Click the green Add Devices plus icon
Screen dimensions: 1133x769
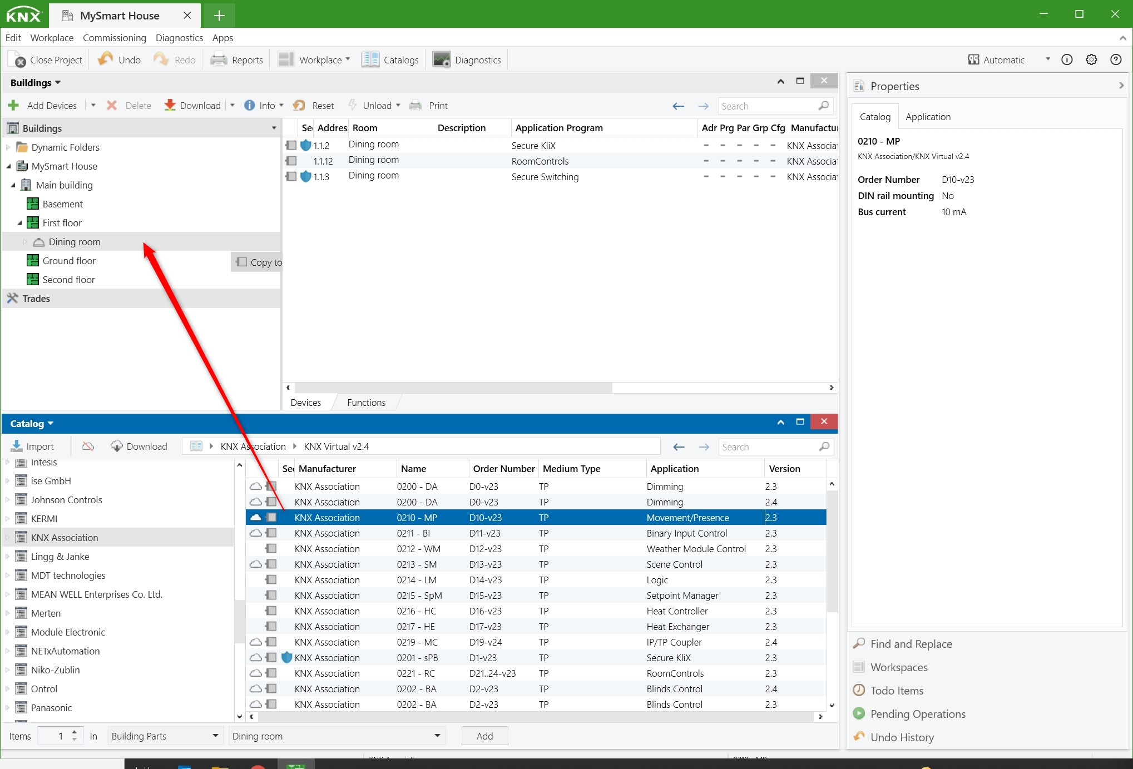coord(13,105)
